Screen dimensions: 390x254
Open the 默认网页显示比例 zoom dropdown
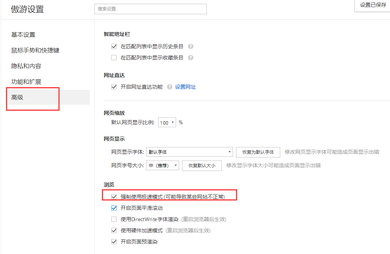[x=167, y=123]
